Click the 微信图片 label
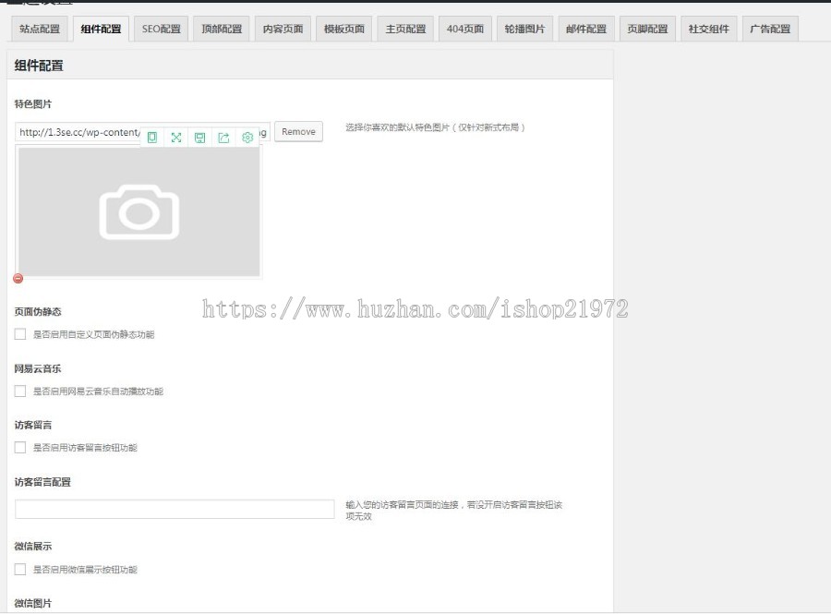Image resolution: width=831 pixels, height=614 pixels. [33, 604]
